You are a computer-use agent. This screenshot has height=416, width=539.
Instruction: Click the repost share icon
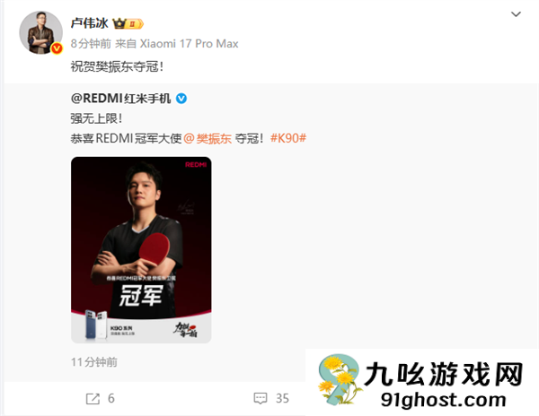(93, 398)
